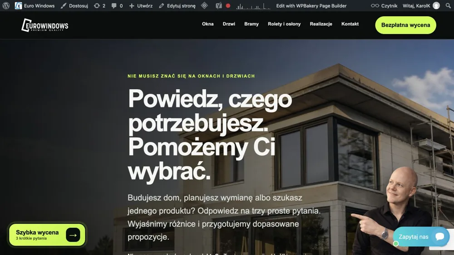Open Realizacje navigation item

tap(321, 24)
